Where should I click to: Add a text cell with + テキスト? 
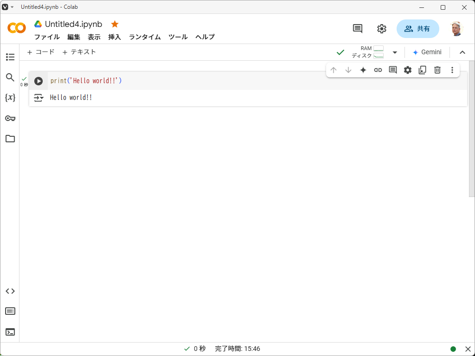79,52
